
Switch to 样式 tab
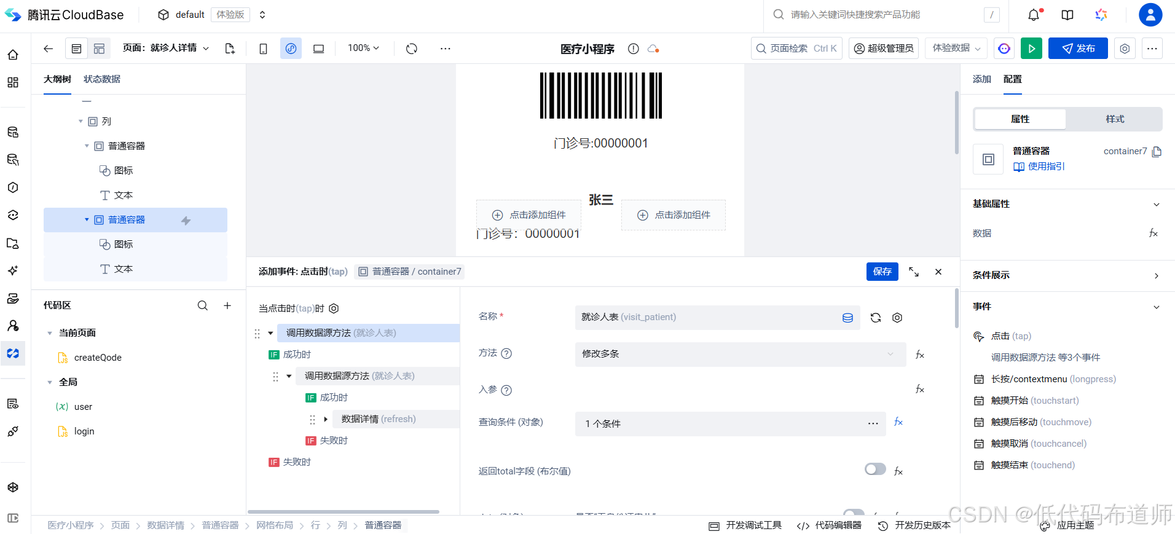(1115, 119)
